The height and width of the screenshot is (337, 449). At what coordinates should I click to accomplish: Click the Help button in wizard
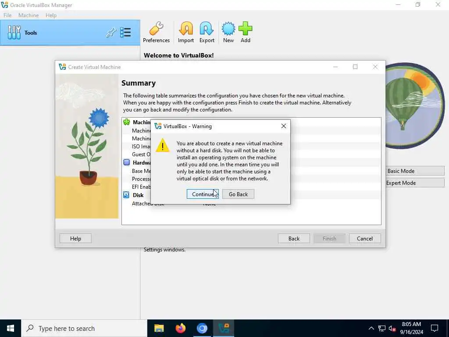75,238
